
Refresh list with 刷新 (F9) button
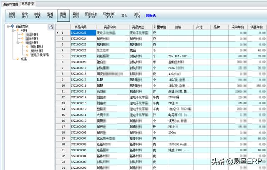click(76, 15)
